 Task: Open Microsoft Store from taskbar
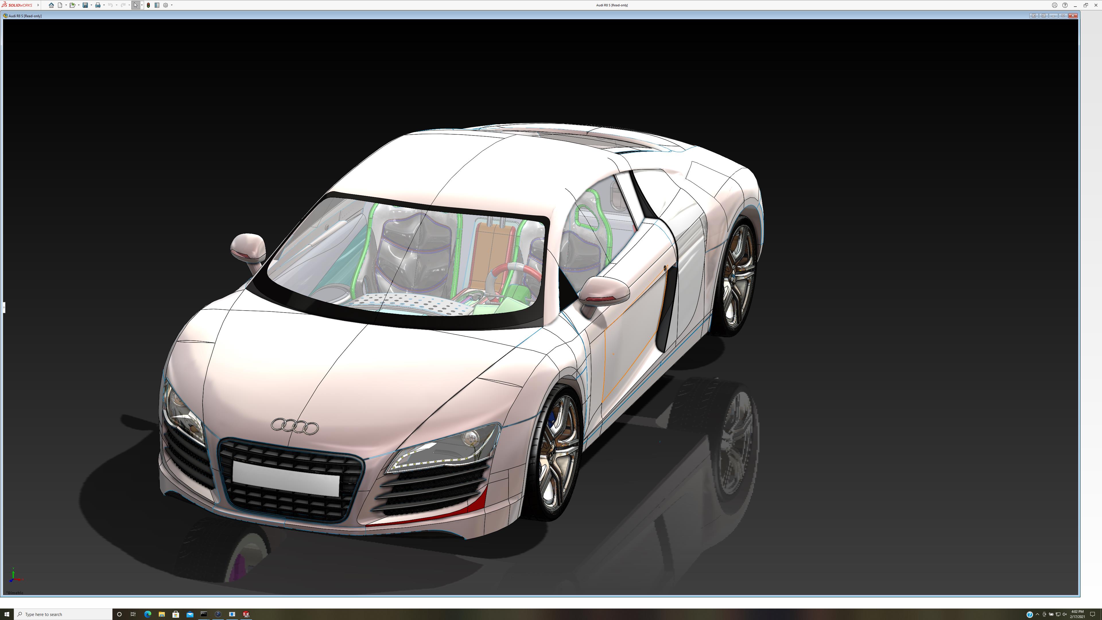[x=176, y=614]
